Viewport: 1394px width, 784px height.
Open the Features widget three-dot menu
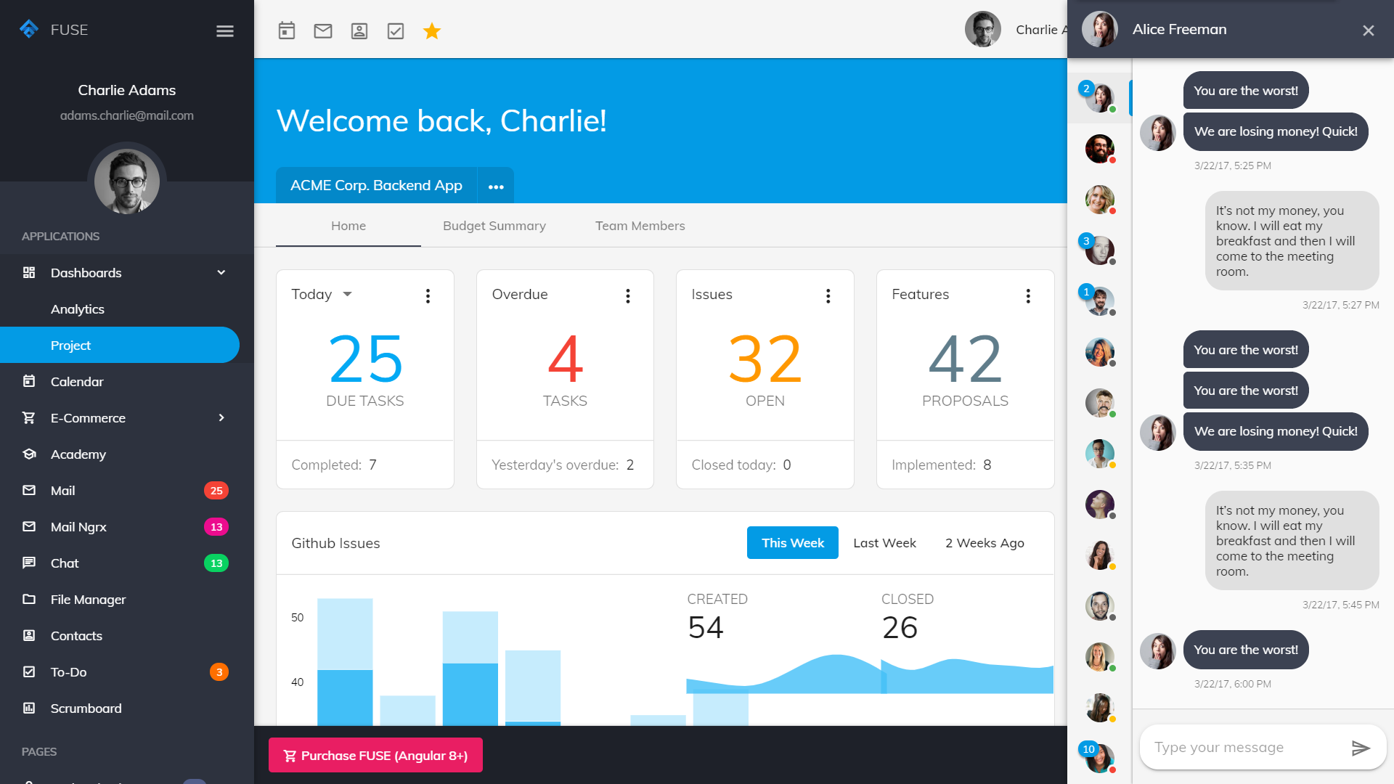(1028, 295)
